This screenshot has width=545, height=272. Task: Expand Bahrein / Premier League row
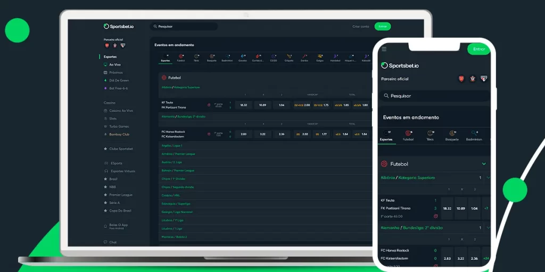[265, 171]
